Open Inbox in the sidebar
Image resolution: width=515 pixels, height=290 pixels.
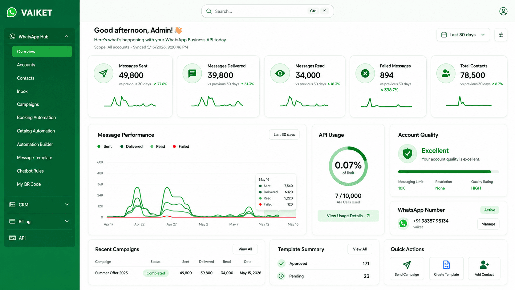[x=22, y=91]
